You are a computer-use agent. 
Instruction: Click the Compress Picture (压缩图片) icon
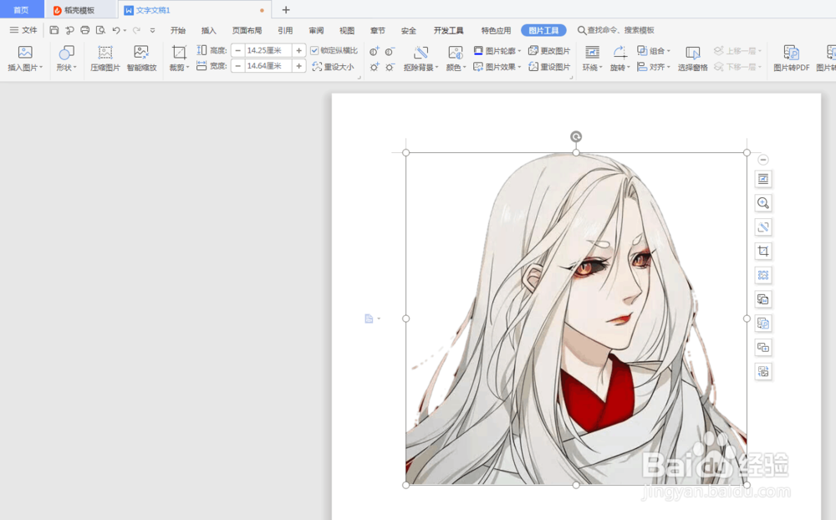click(105, 52)
